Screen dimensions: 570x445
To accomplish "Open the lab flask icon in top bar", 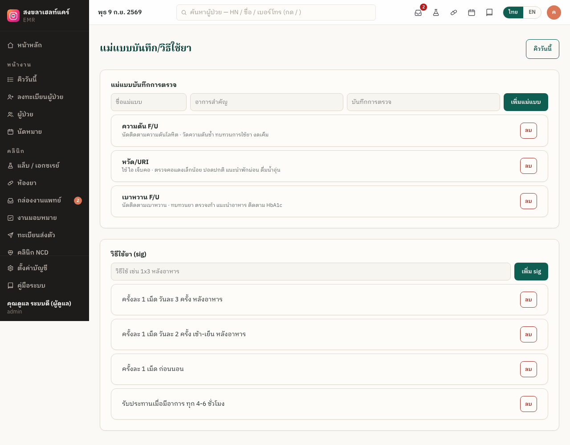I will click(436, 12).
